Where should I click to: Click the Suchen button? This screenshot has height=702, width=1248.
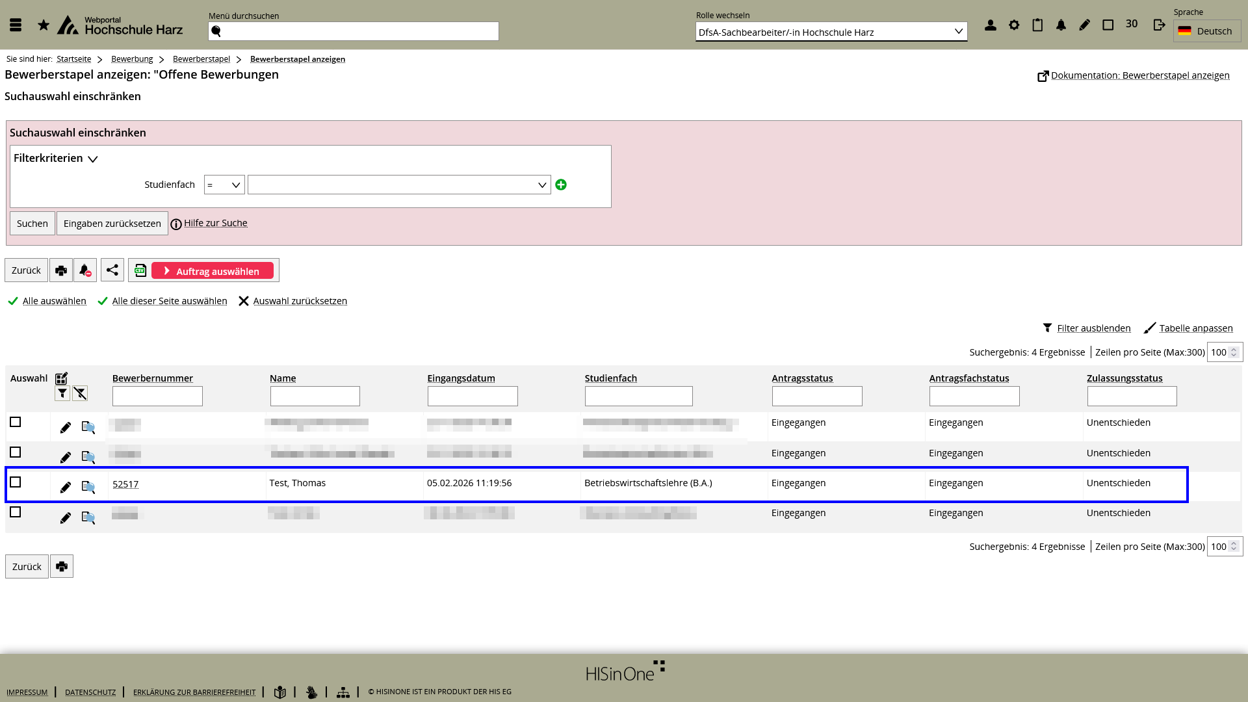pos(32,224)
